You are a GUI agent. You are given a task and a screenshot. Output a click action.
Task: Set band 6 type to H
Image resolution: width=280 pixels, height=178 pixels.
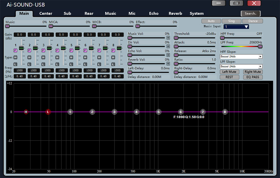[x=85, y=57]
